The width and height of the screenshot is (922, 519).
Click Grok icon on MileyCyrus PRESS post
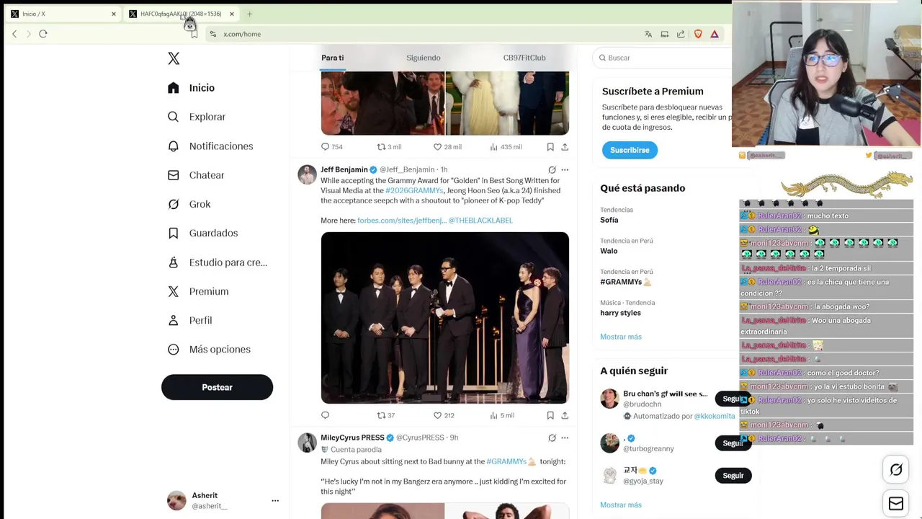[552, 438]
